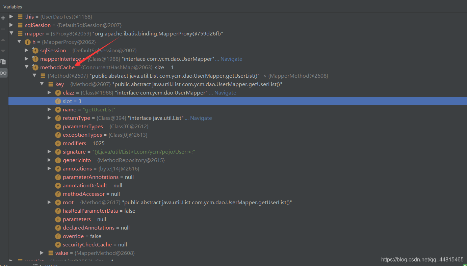This screenshot has height=266, width=467.
Task: Click the object icon beside mapper
Action: (x=20, y=34)
